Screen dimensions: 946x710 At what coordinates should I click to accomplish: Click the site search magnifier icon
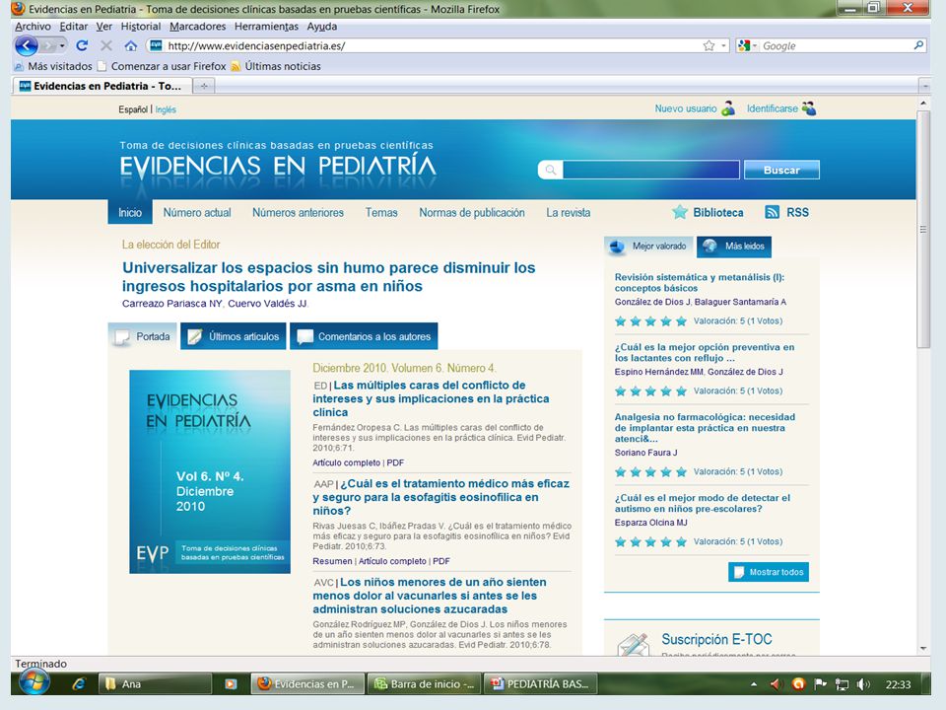[x=550, y=170]
